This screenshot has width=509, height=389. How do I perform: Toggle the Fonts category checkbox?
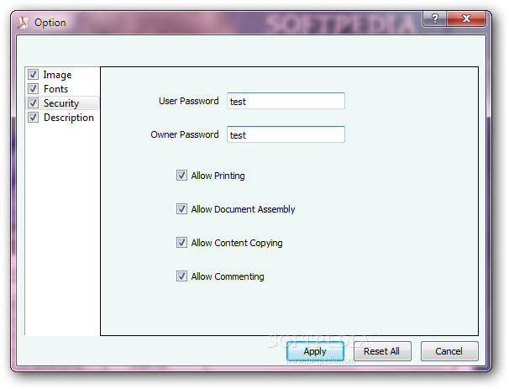[x=34, y=89]
